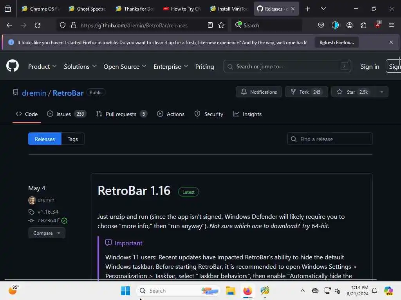The height and width of the screenshot is (300, 401).
Task: Click Sign in
Action: coord(370,66)
